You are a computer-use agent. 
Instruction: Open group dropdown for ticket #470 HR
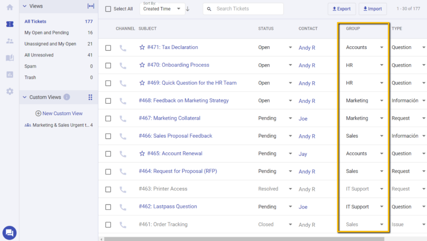(x=382, y=65)
